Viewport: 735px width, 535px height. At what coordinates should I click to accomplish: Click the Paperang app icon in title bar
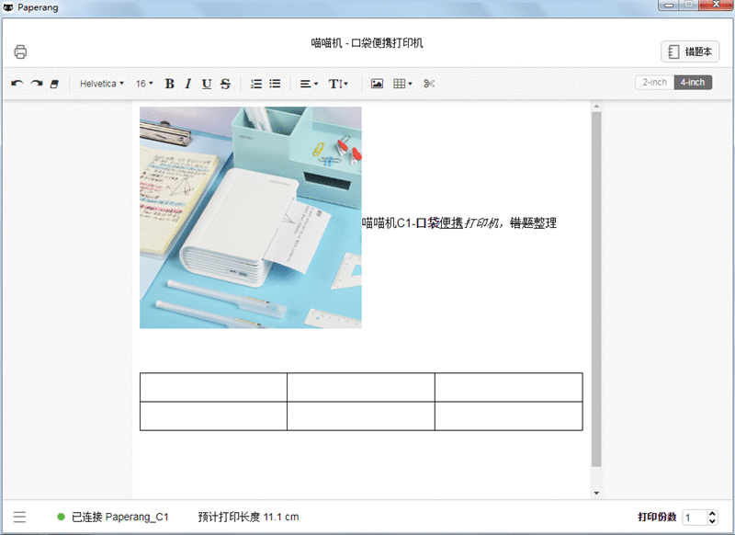(8, 7)
